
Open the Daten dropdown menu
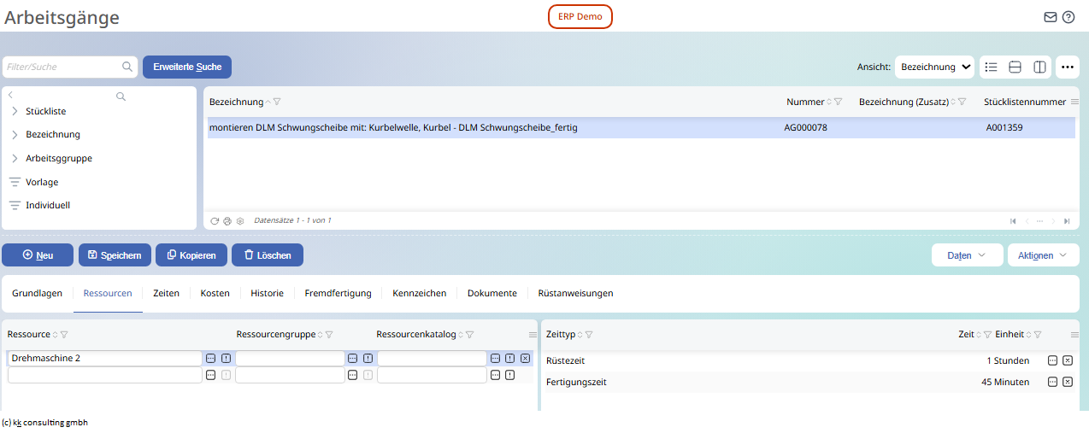coord(967,255)
